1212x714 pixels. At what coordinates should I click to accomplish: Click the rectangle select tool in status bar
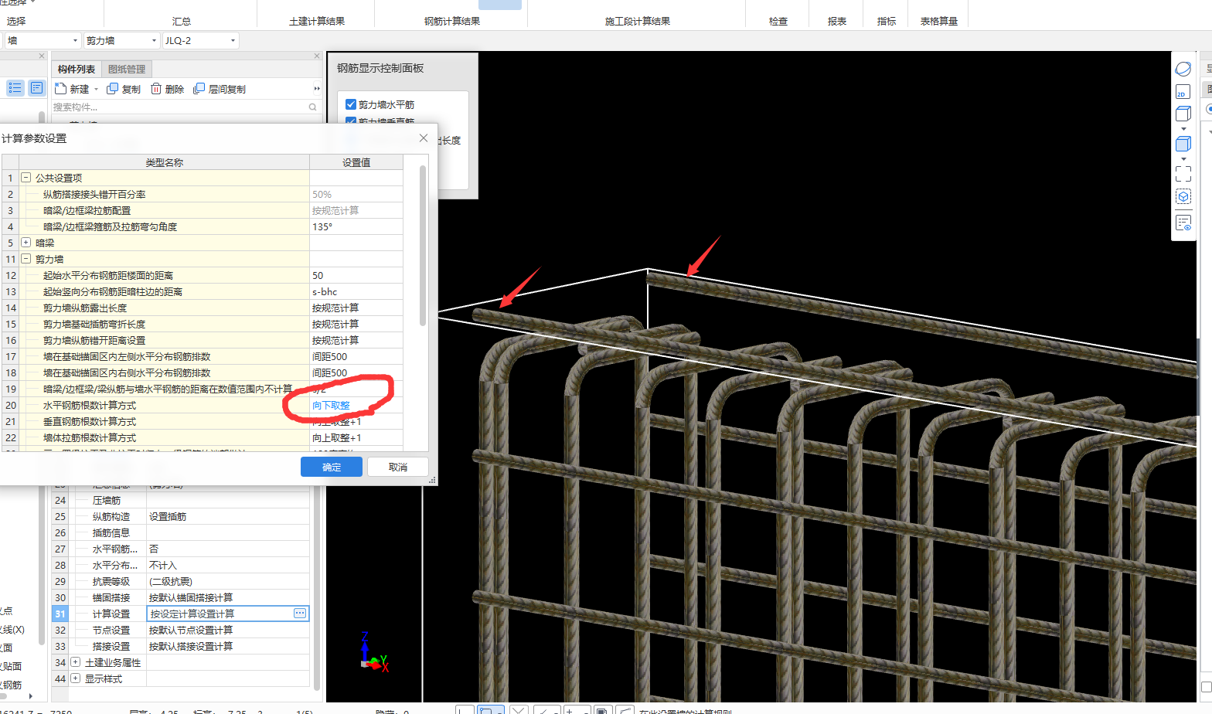tap(490, 710)
